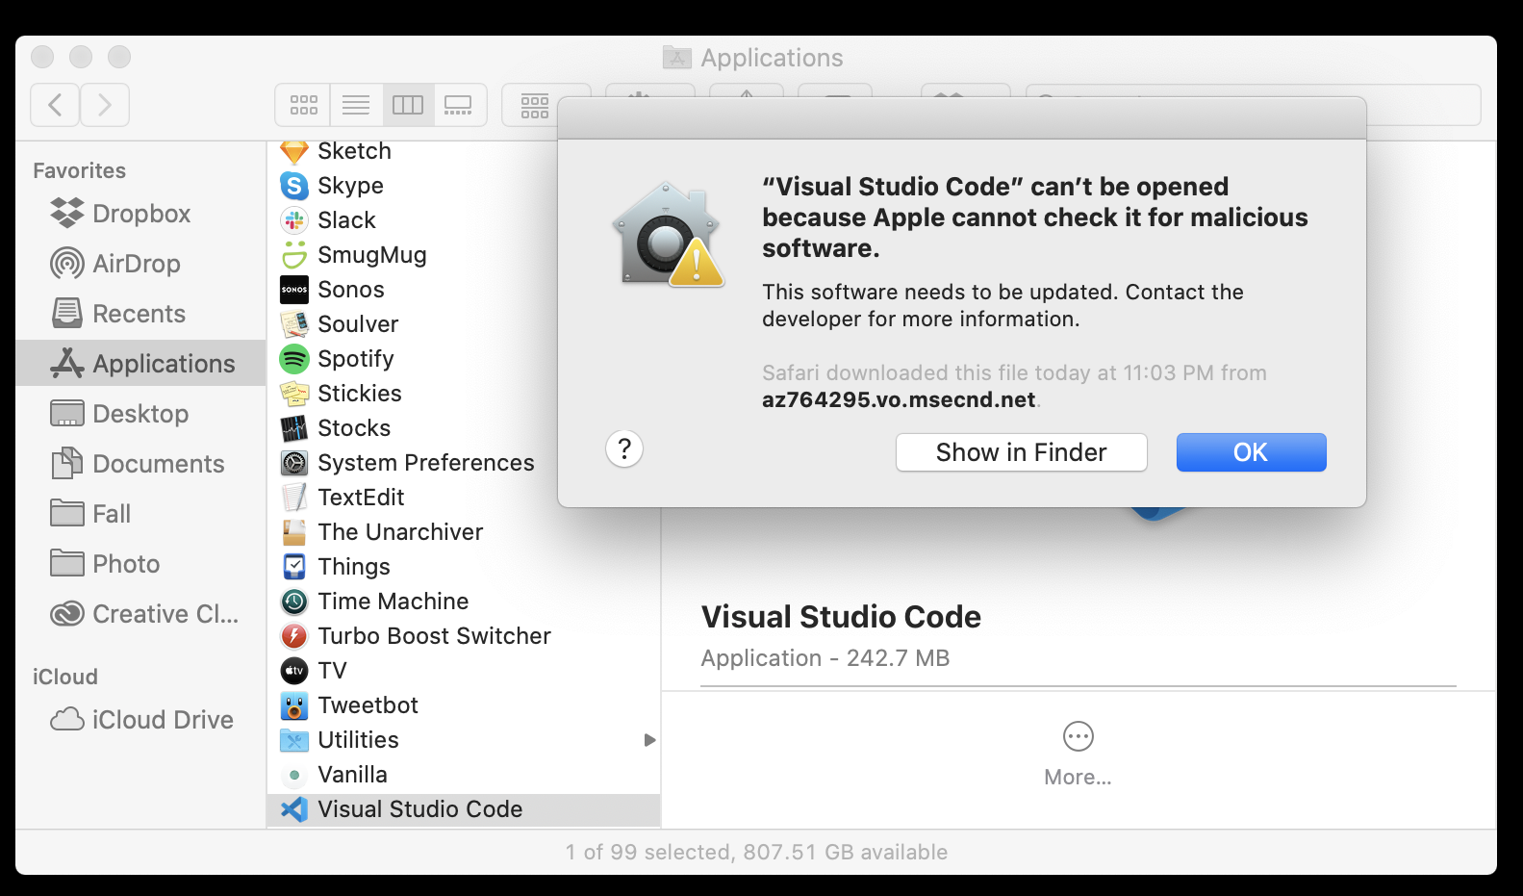Image resolution: width=1523 pixels, height=896 pixels.
Task: Click the Show in Finder button
Action: coord(1021,452)
